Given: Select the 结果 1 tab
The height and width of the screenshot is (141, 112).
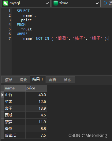Looking at the screenshot, I should coord(38,79).
